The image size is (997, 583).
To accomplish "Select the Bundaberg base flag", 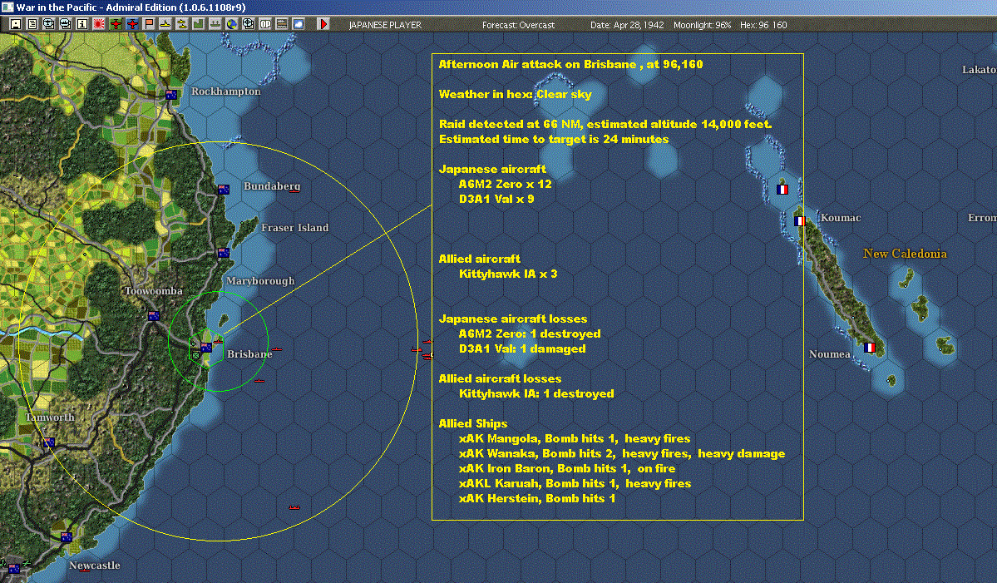I will [223, 190].
